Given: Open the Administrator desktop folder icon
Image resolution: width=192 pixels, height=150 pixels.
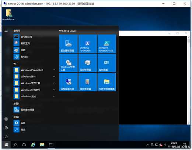Looking at the screenshot, I should 9,15.
